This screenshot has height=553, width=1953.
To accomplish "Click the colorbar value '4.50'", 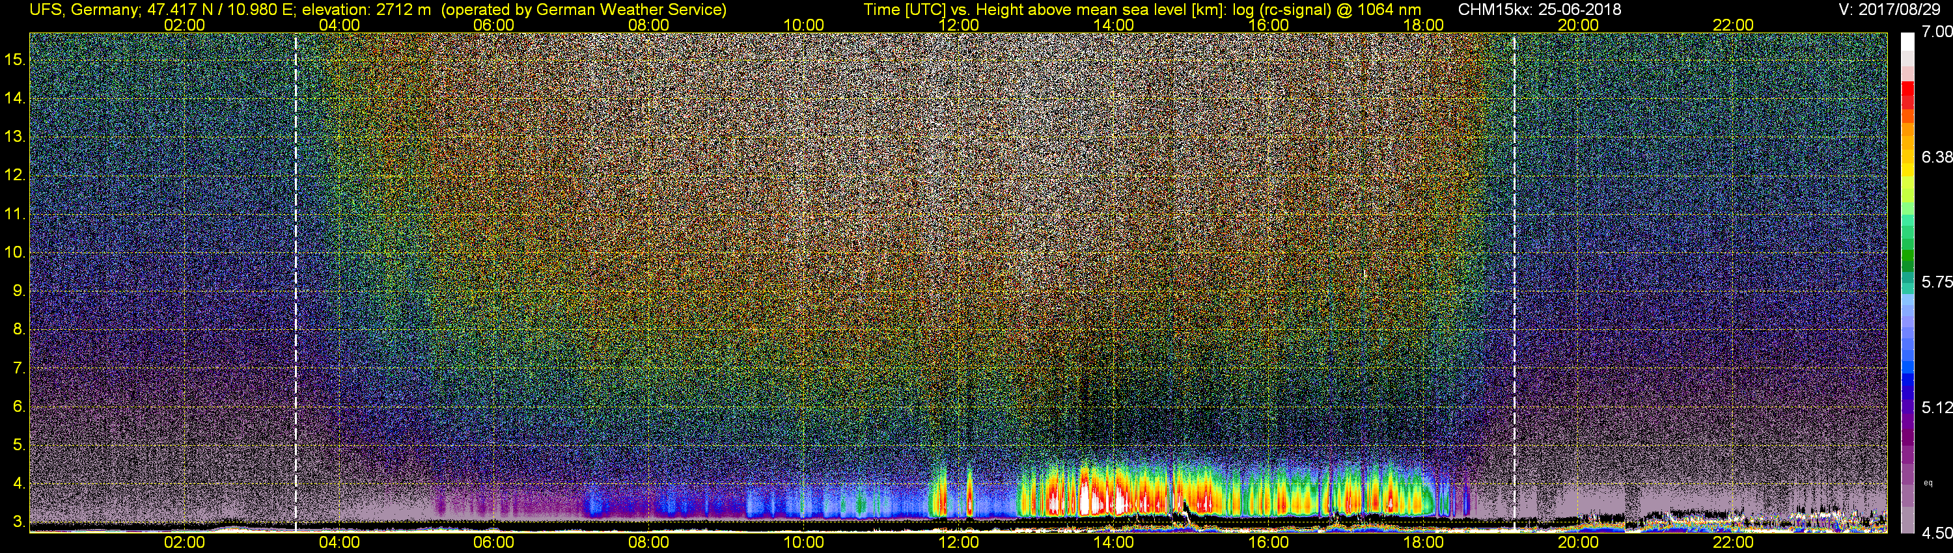I will coord(1937,533).
